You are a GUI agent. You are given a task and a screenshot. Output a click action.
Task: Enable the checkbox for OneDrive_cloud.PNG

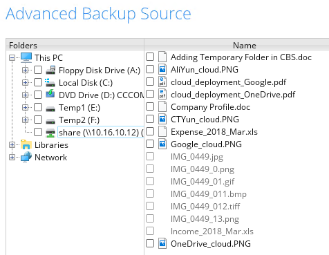150,243
